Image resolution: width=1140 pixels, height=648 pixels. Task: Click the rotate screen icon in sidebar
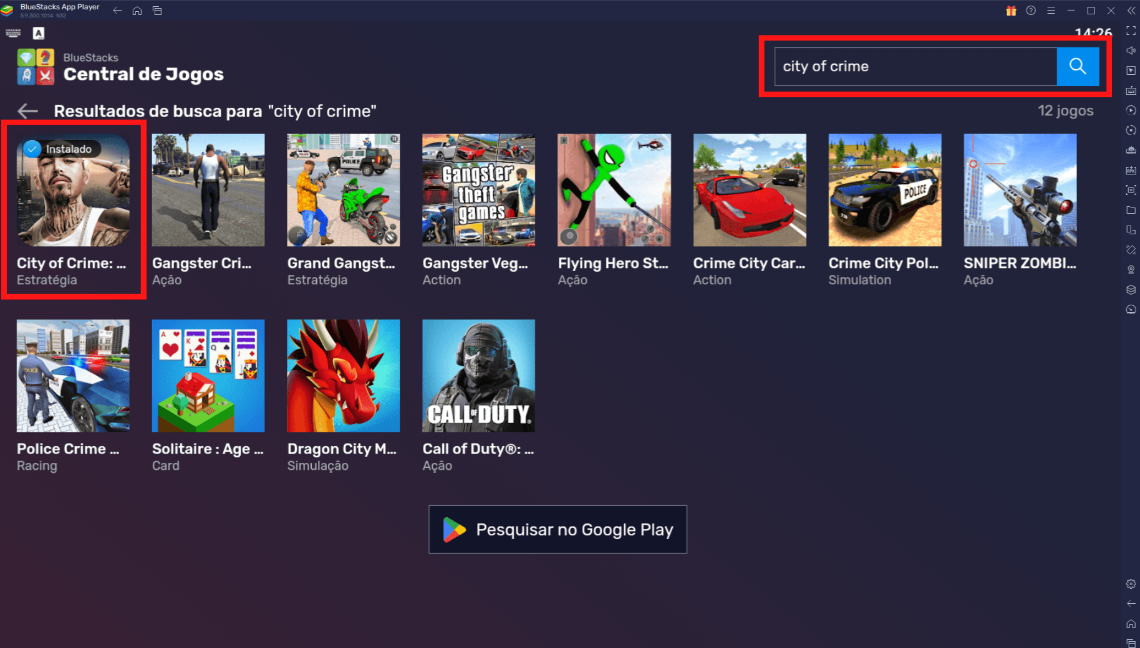tap(1131, 230)
